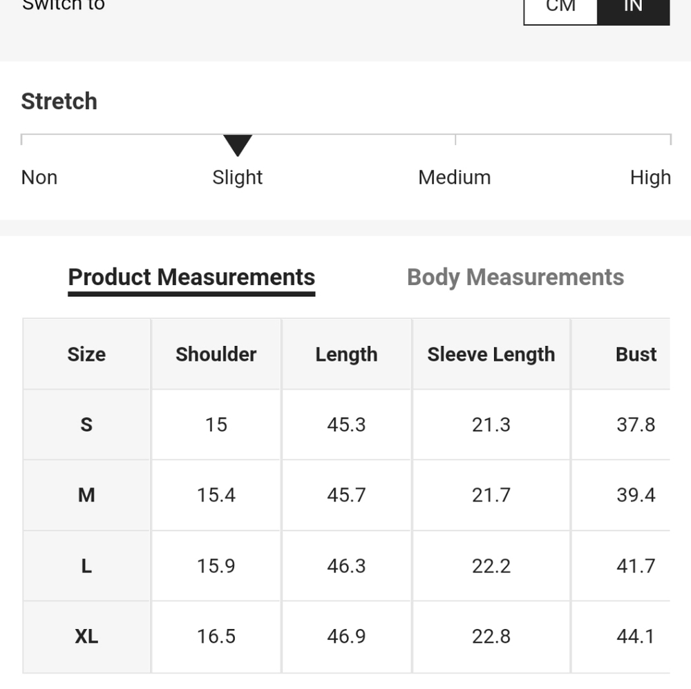Select the M size row label
Image resolution: width=691 pixels, height=689 pixels.
(x=86, y=495)
